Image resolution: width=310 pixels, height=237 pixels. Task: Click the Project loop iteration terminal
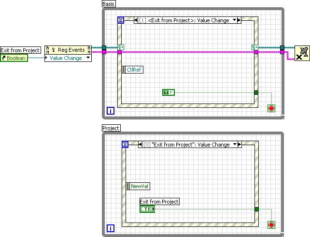coord(111,228)
